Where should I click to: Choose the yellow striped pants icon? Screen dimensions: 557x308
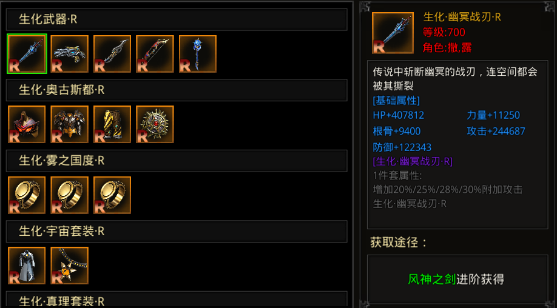(x=112, y=124)
